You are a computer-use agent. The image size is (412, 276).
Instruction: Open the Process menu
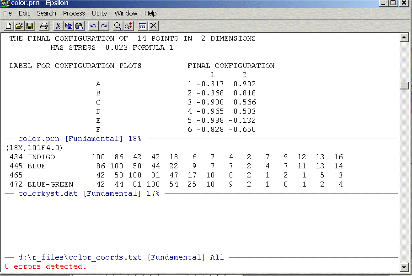[x=74, y=13]
